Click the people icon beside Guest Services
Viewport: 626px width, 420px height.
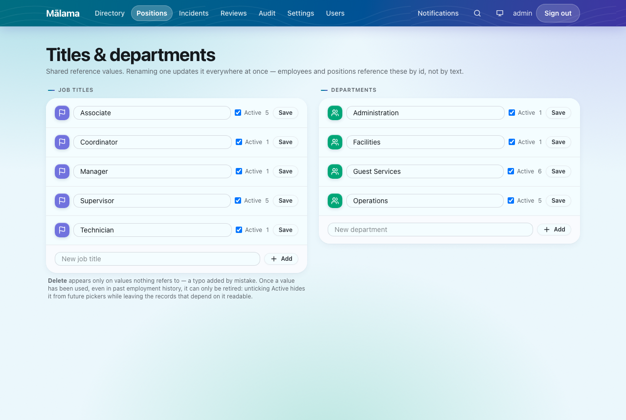point(335,171)
